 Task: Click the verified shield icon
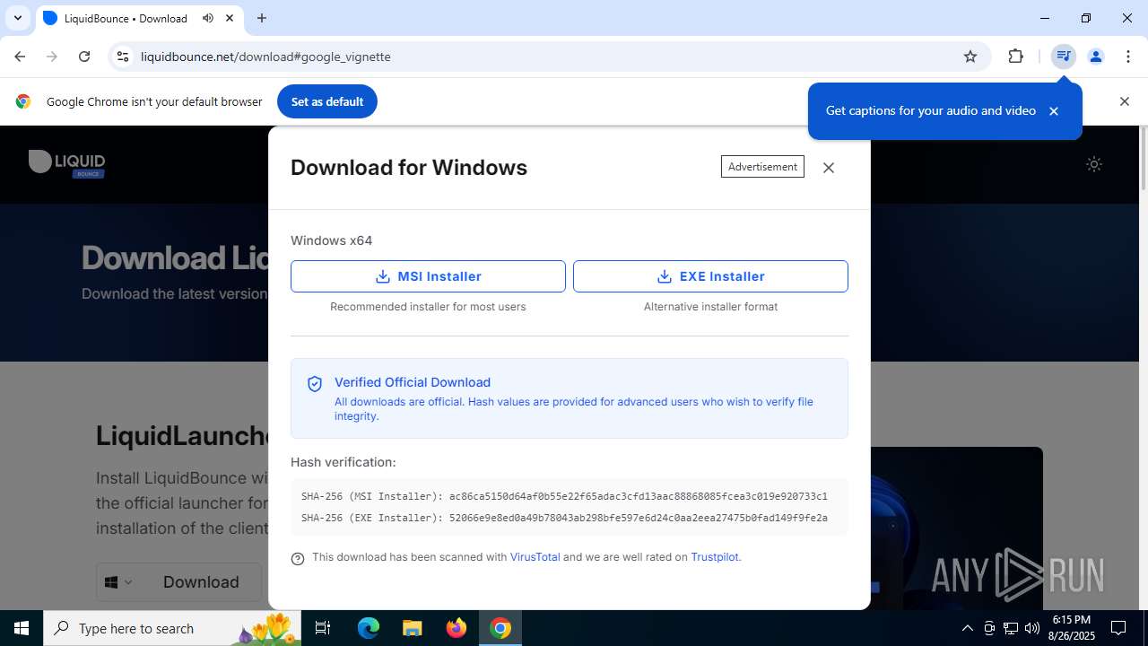coord(315,384)
